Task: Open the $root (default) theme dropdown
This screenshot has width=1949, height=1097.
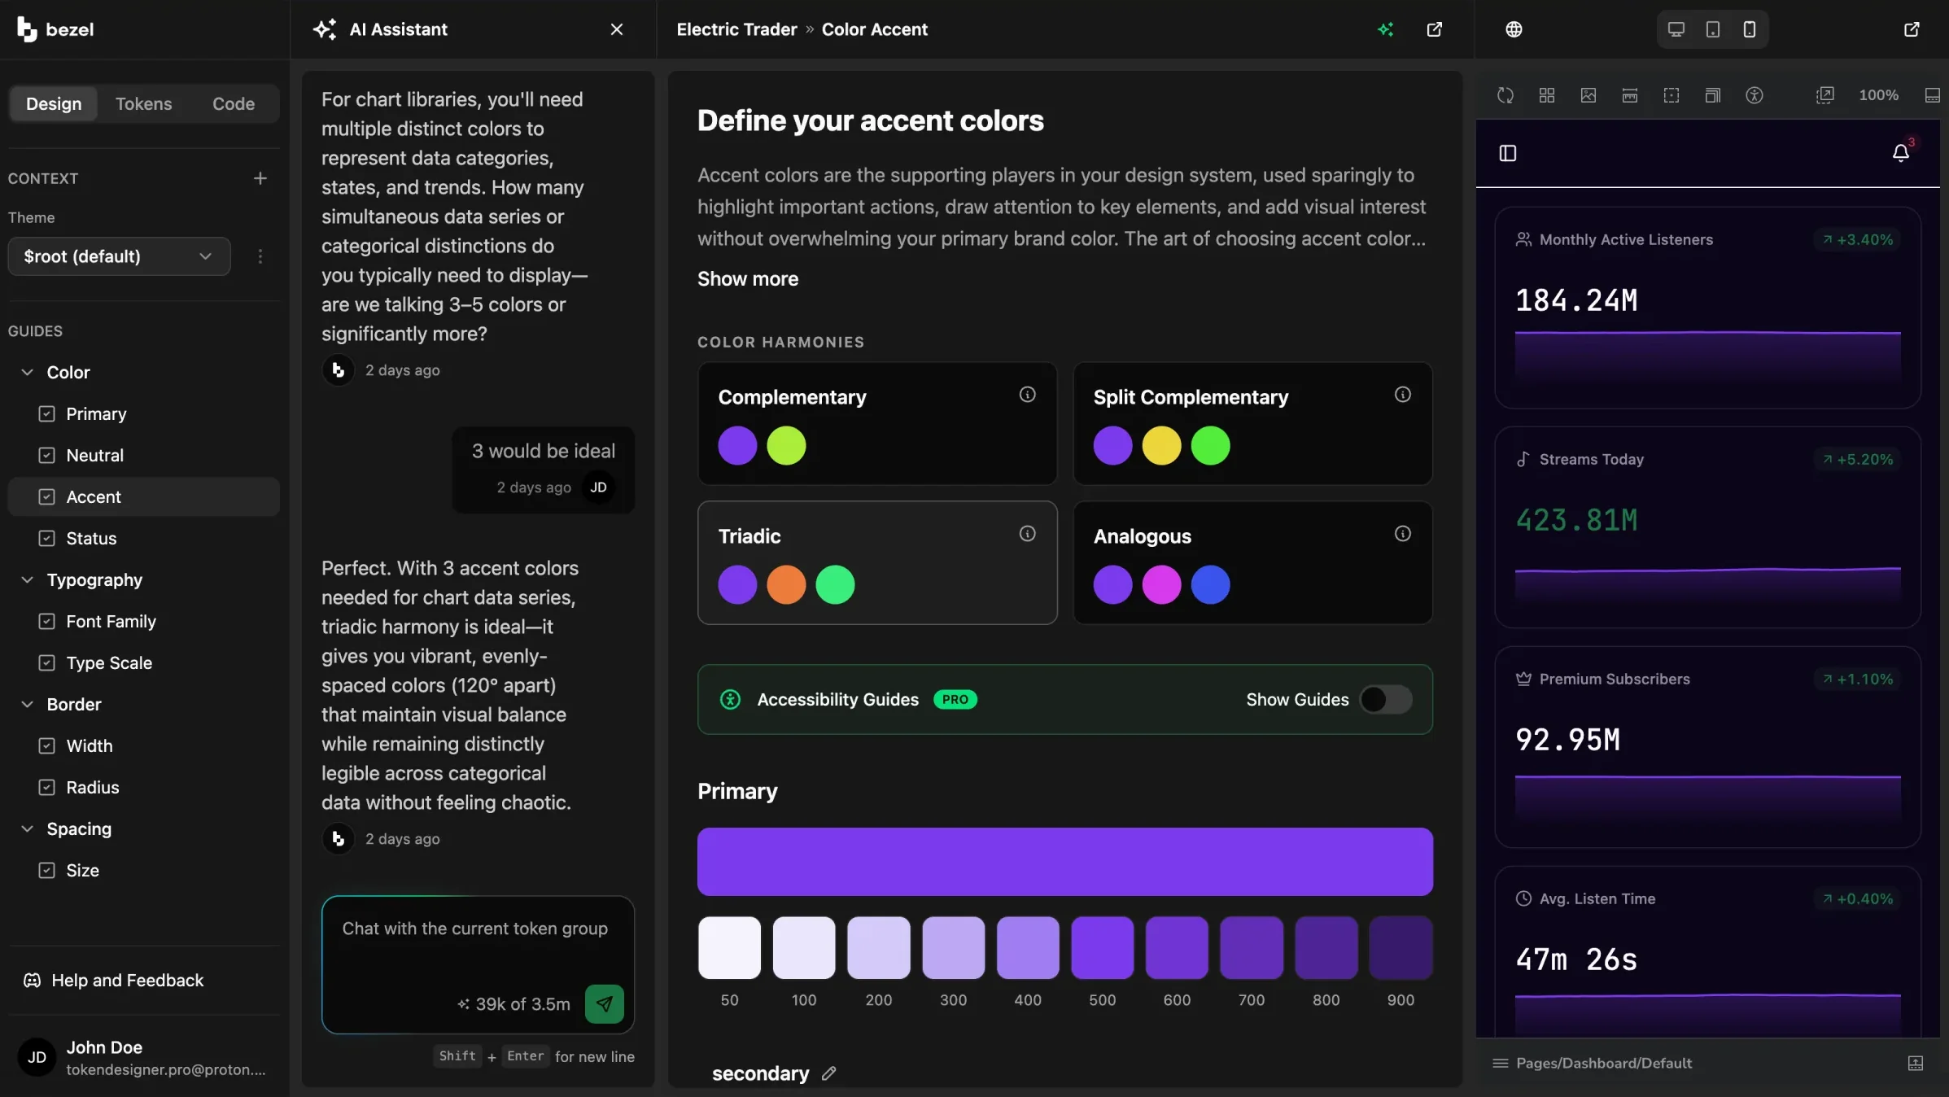Action: coord(120,256)
